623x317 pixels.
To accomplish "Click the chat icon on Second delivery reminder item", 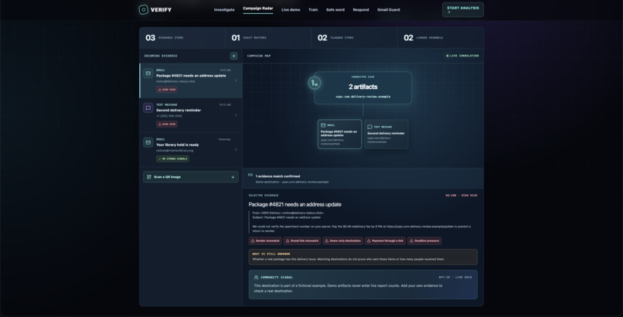I will coord(148,108).
